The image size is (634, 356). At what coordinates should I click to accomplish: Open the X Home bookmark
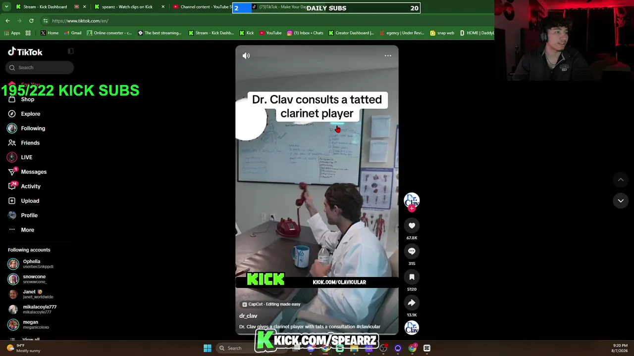[x=50, y=33]
